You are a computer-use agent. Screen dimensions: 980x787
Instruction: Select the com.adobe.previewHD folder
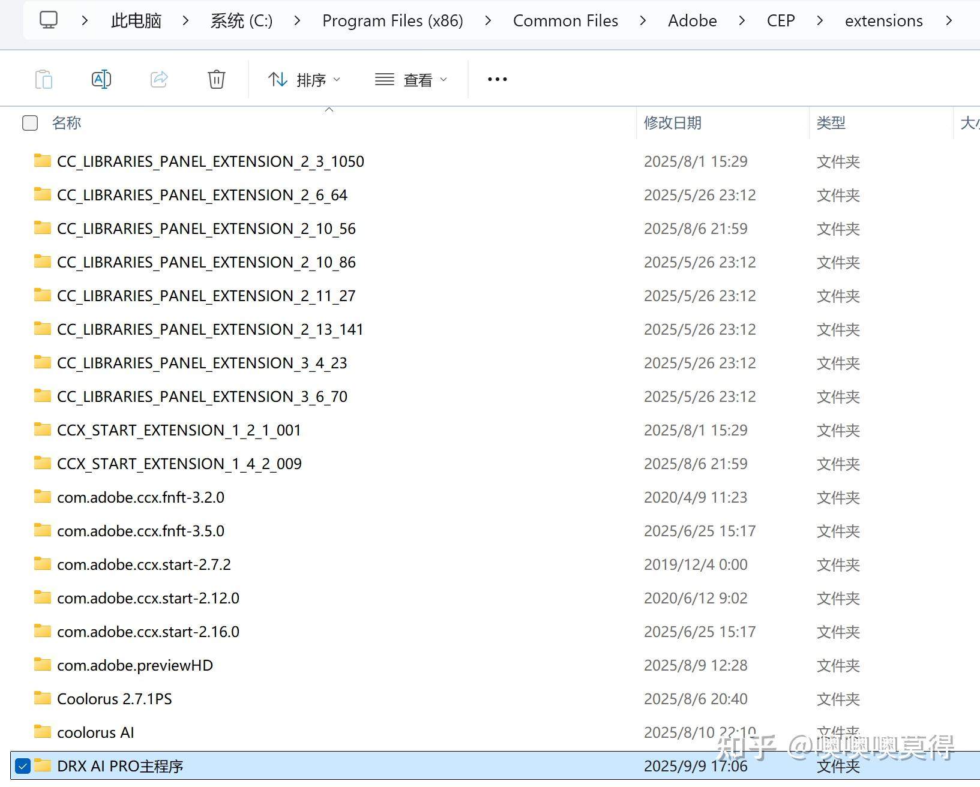coord(134,665)
